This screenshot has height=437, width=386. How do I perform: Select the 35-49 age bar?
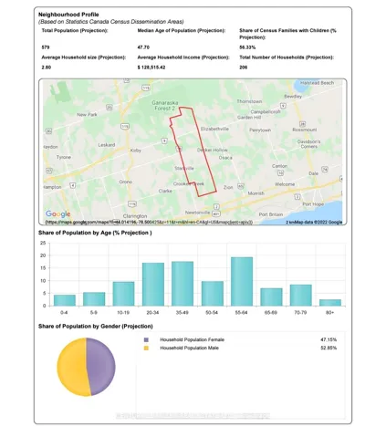click(183, 284)
